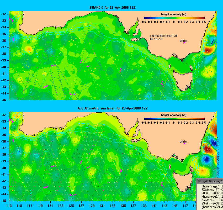223x210 pixels.
Task: Click the '0.5' tick on the top color bar
Action: pyautogui.click(x=204, y=22)
